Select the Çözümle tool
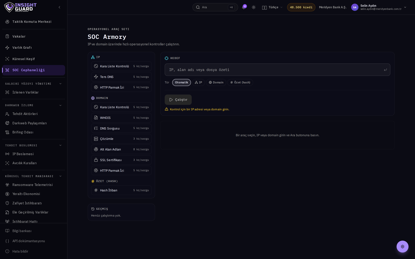 [121, 139]
